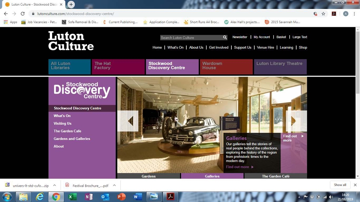
Task: Open Visiting Us in the sidebar
Action: coord(63,123)
